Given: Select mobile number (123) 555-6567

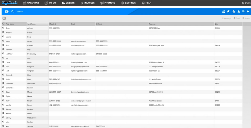Looking at the screenshot, I should click(55, 92).
